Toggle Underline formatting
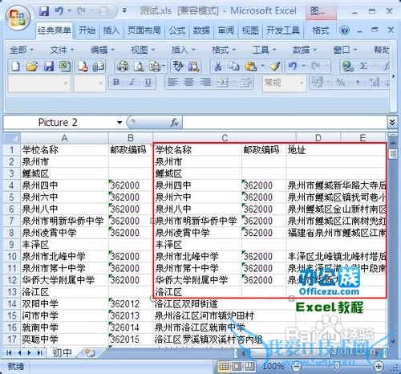This screenshot has height=374, width=401. tap(148, 83)
